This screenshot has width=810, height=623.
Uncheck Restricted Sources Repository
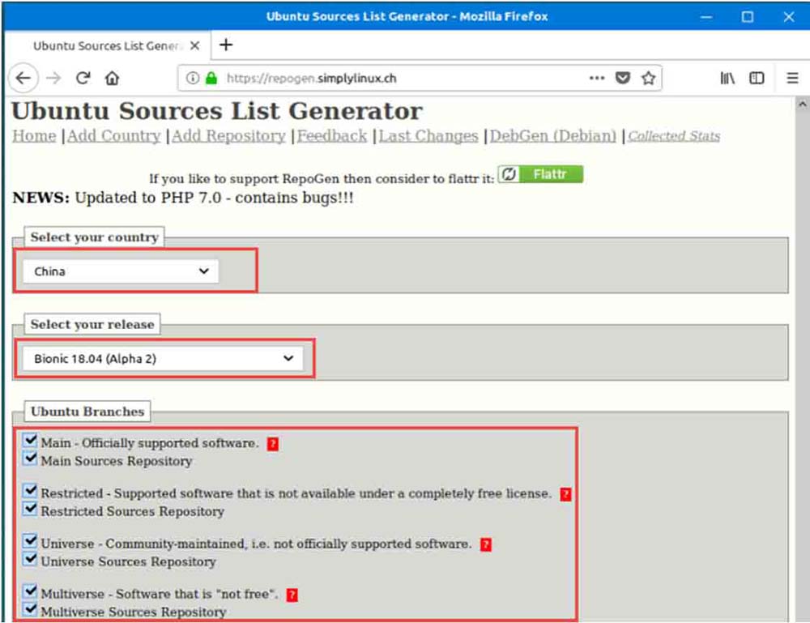click(x=31, y=509)
